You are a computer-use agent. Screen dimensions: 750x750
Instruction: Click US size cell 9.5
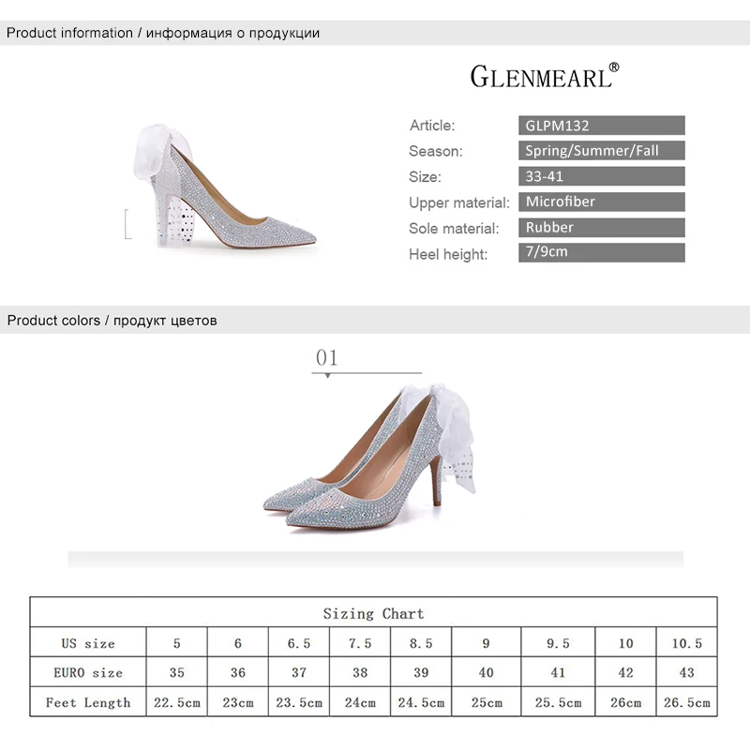(x=558, y=643)
